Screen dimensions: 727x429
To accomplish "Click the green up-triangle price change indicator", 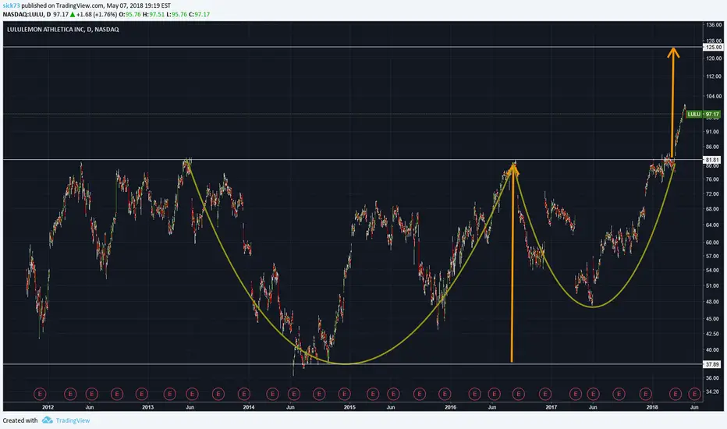I will pyautogui.click(x=73, y=14).
